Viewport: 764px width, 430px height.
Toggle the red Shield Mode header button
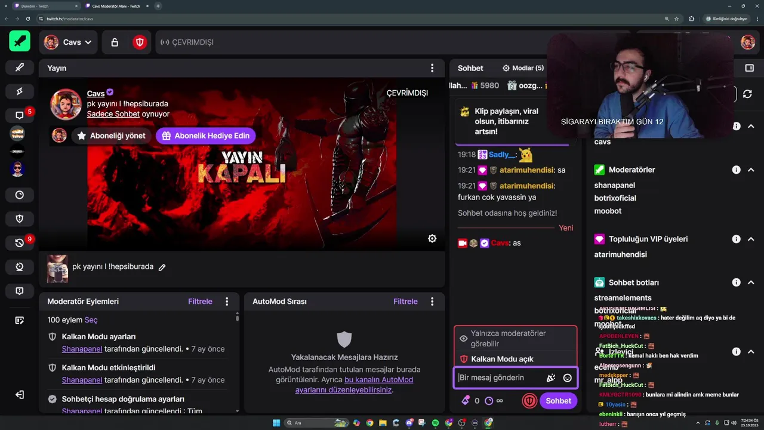pyautogui.click(x=140, y=42)
